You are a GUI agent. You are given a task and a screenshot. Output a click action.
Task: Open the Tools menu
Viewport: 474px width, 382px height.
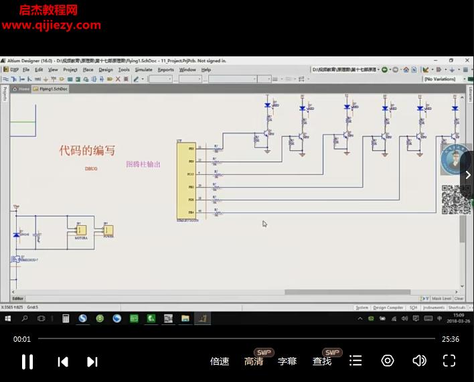point(124,70)
